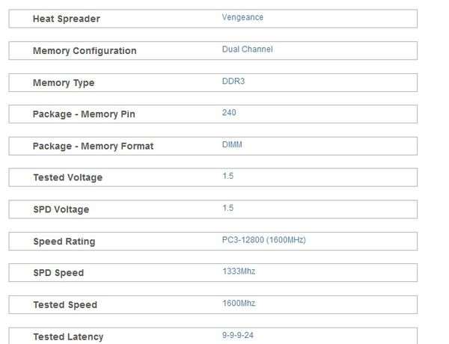Click the SPD Voltage label
Screen dimensions: 449x344
coord(61,209)
